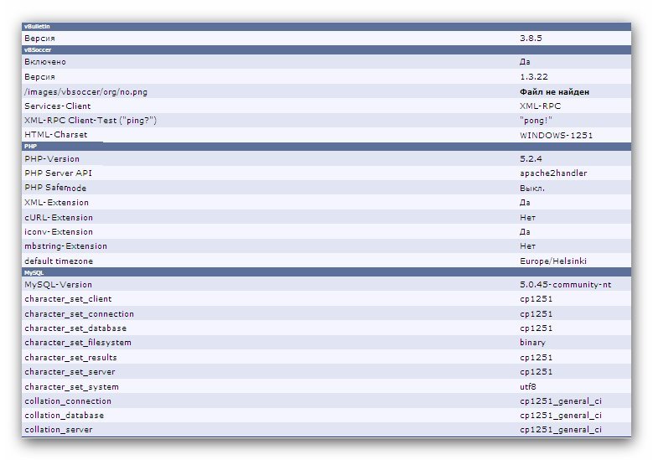The image size is (653, 460).
Task: Click the bold "Файл не найден" message
Action: click(x=554, y=91)
